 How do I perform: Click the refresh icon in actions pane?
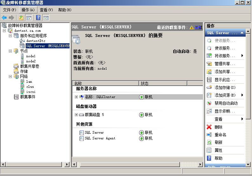click(209, 142)
